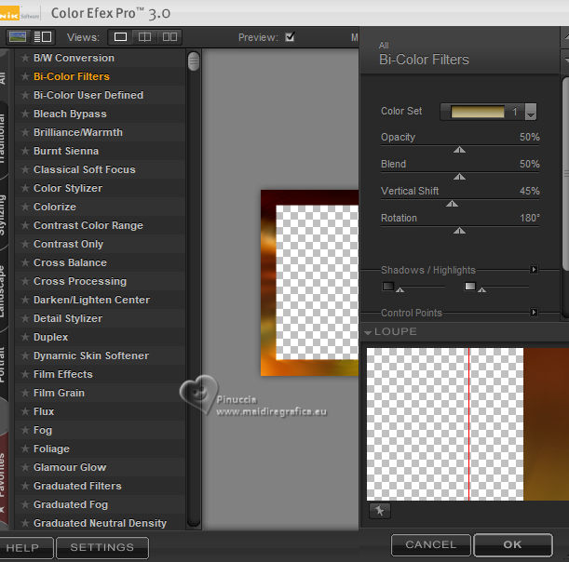Toggle favorite star for Flux
Image resolution: width=569 pixels, height=562 pixels.
tap(24, 411)
